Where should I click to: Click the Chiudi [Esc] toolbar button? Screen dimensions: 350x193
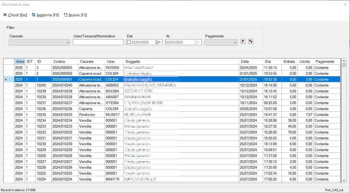(15, 15)
